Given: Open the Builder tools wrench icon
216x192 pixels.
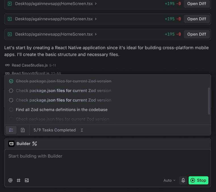Looking at the screenshot, I should [x=35, y=144].
